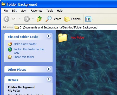Click Make a new folder link

[x=25, y=44]
